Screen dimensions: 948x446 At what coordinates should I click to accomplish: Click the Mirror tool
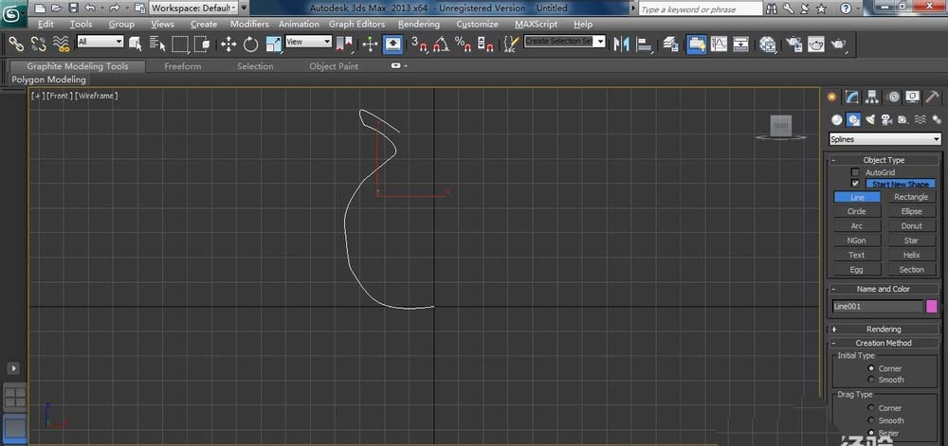[622, 44]
